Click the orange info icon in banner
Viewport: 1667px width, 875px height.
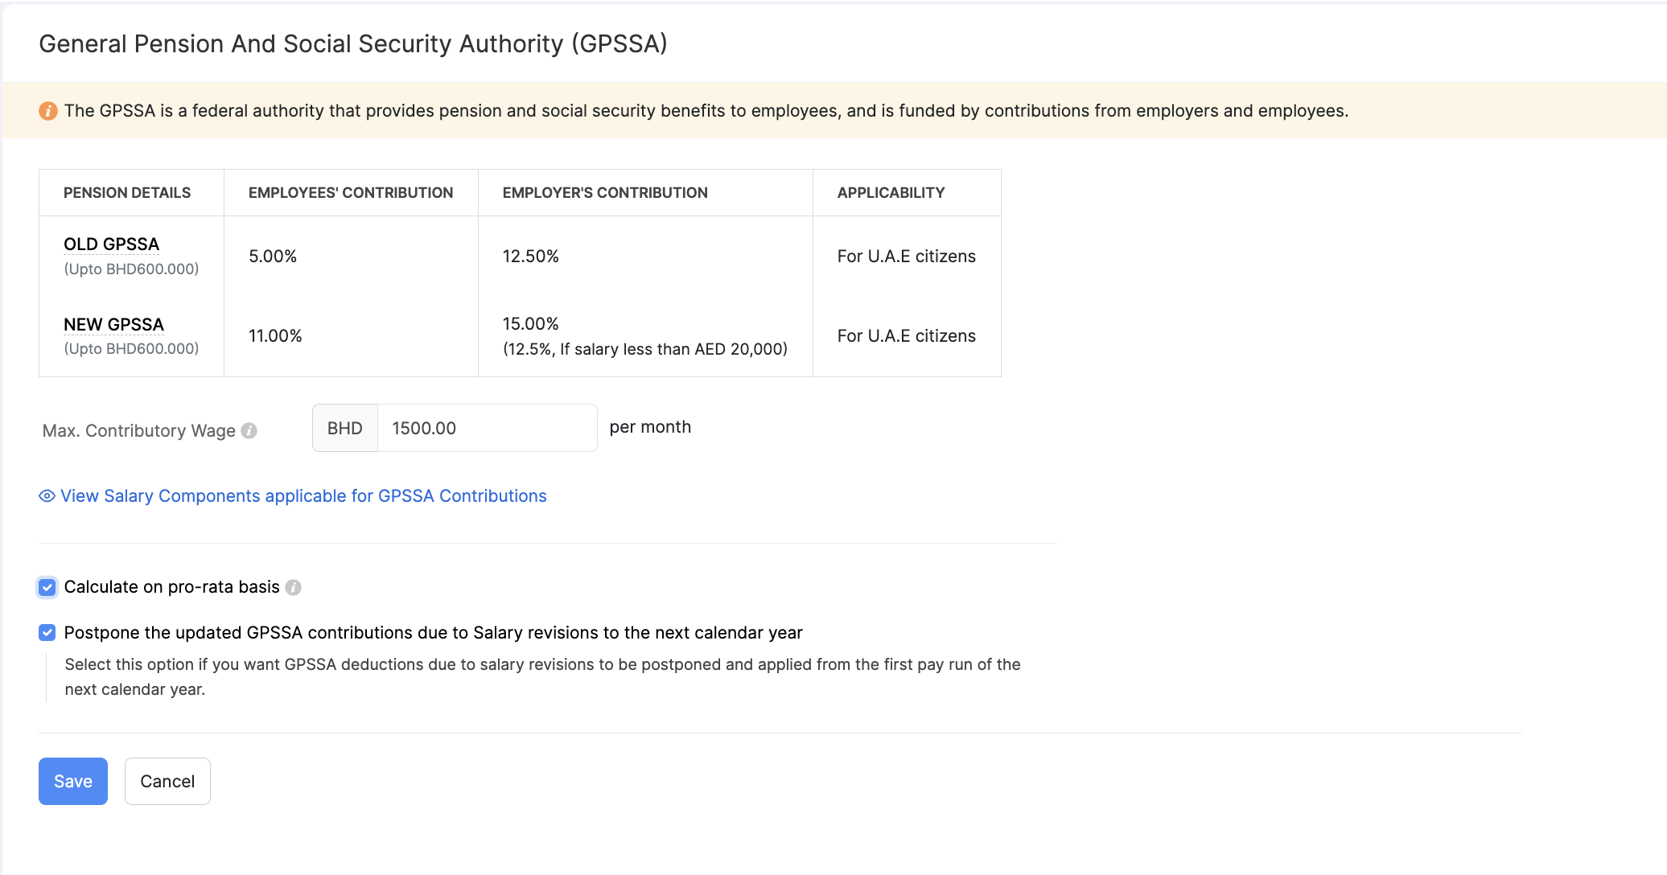(x=48, y=111)
